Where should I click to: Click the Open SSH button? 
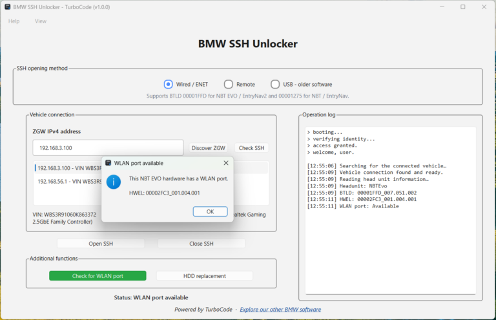pyautogui.click(x=101, y=244)
